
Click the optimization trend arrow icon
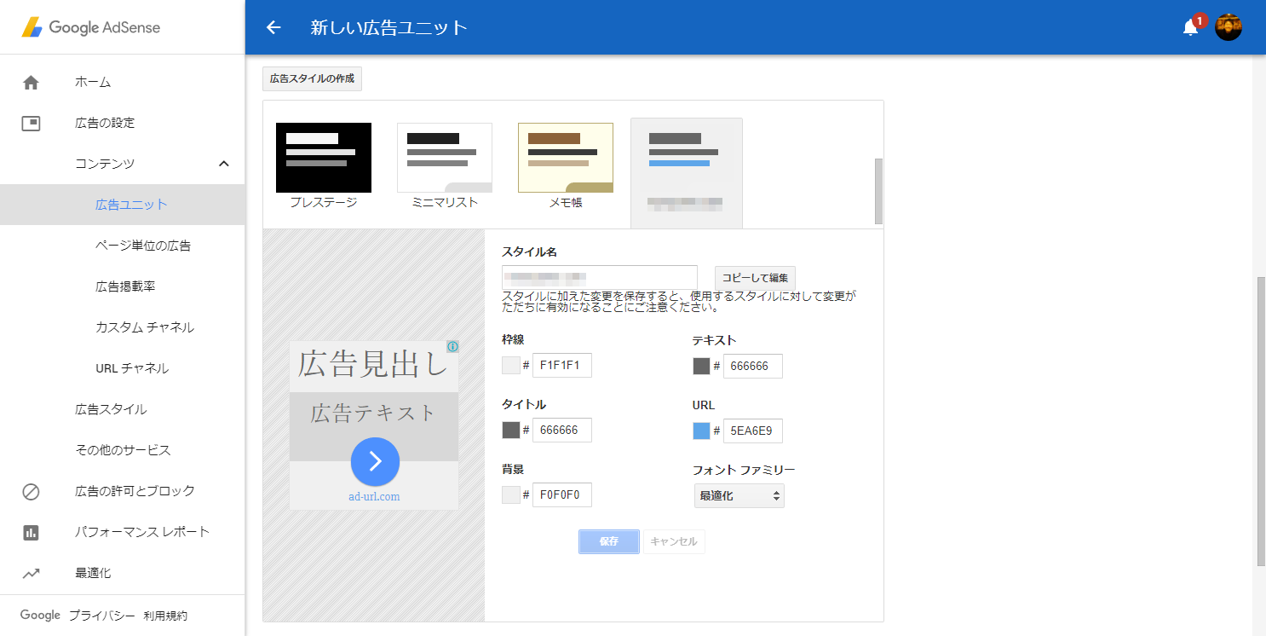pos(31,574)
